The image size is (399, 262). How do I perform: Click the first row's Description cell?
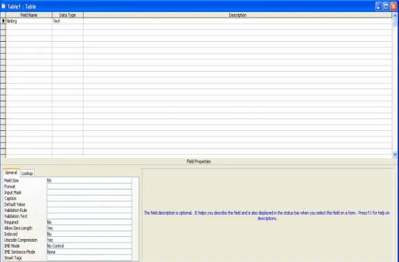[237, 21]
